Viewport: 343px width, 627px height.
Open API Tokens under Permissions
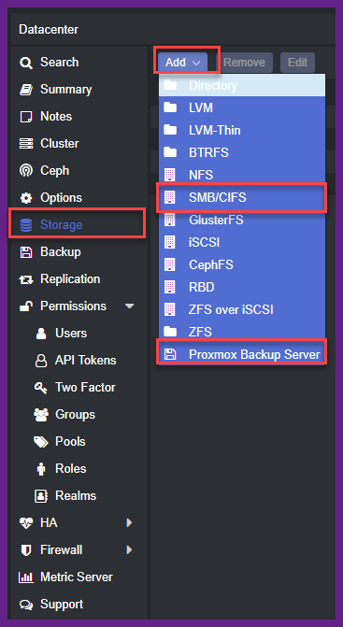86,361
